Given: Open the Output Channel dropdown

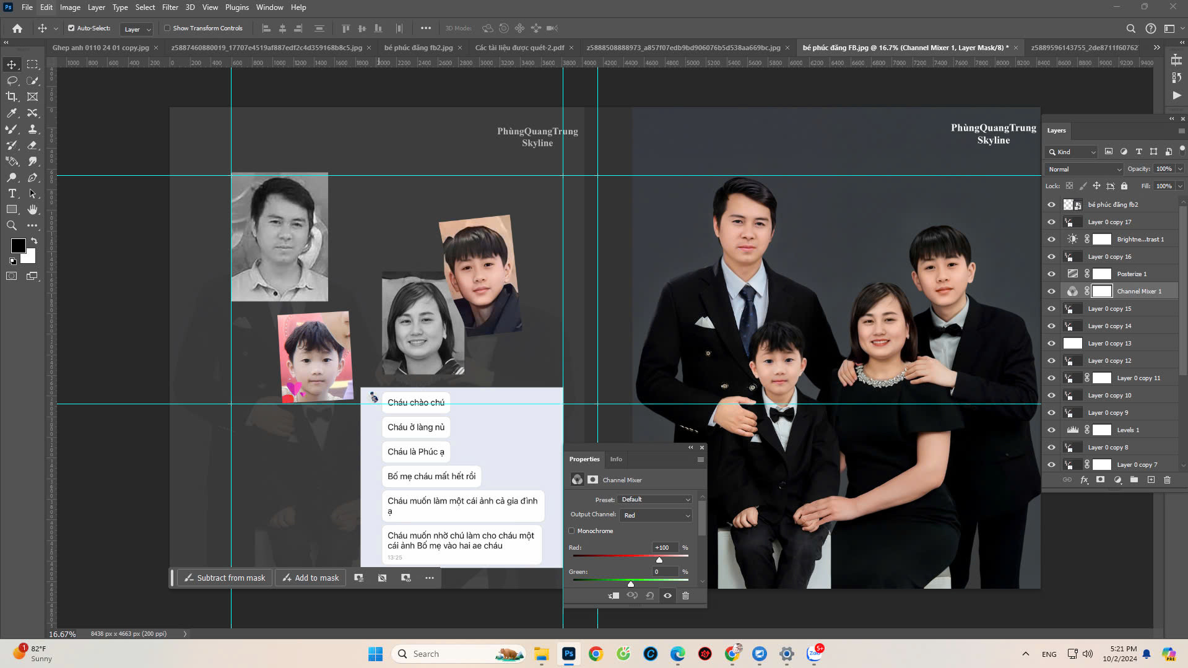Looking at the screenshot, I should (x=656, y=515).
